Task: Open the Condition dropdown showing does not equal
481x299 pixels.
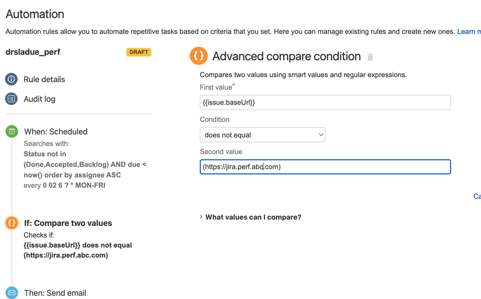Action: pyautogui.click(x=262, y=135)
